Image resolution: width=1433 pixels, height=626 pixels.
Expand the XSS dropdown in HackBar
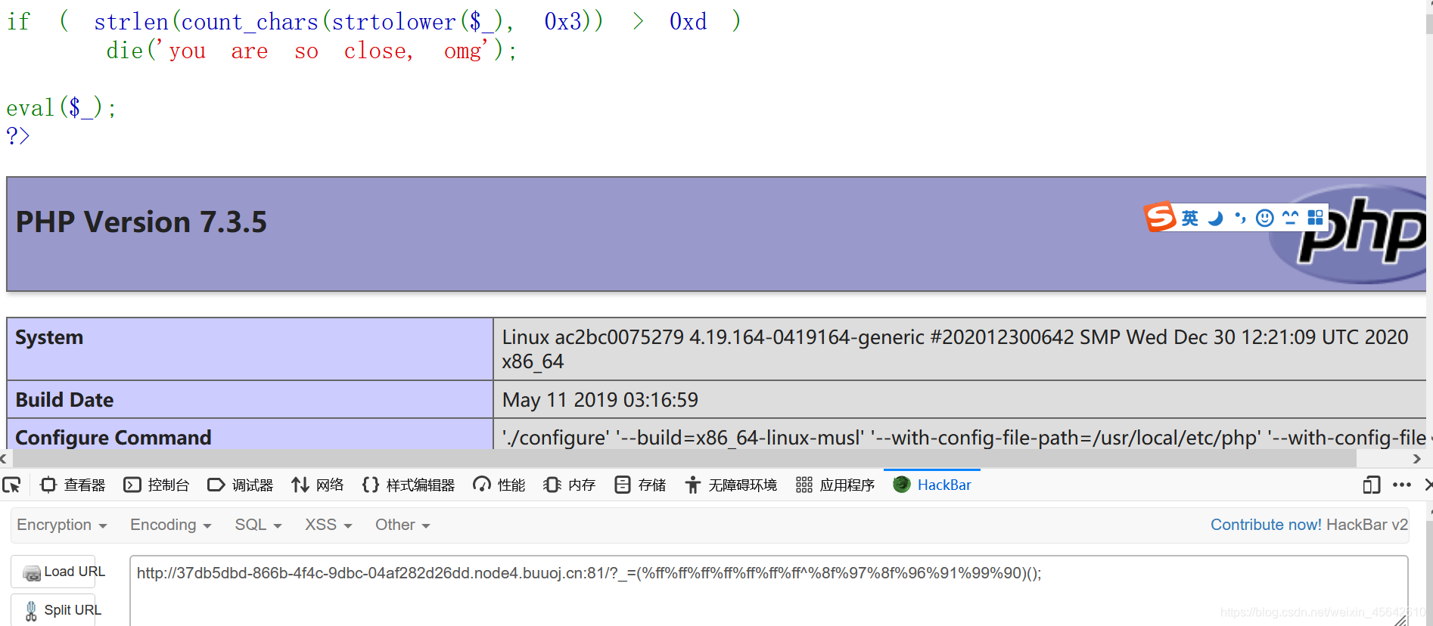tap(328, 525)
